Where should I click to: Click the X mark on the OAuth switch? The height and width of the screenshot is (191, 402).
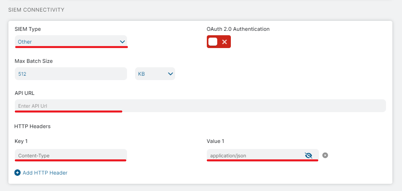click(224, 42)
